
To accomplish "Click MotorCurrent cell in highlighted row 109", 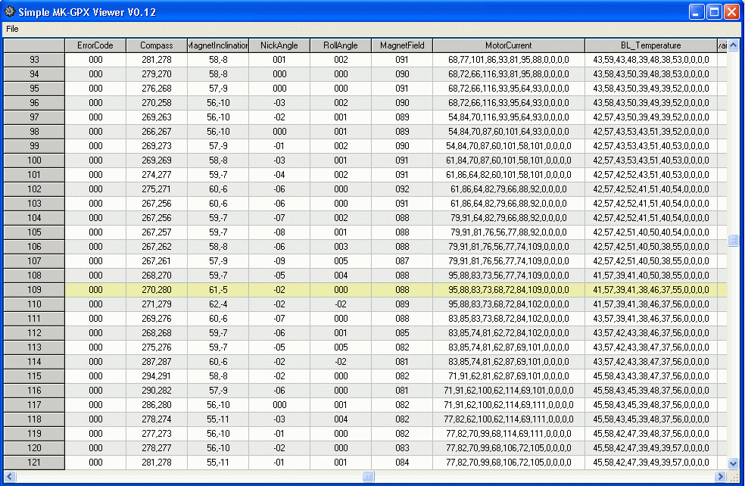I will click(x=509, y=290).
